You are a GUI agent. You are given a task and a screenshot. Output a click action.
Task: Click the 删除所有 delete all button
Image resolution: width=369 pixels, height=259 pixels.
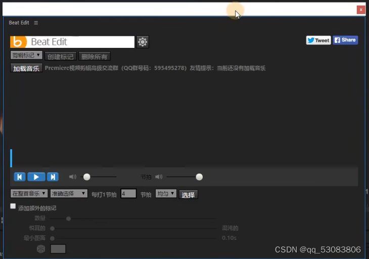[94, 56]
